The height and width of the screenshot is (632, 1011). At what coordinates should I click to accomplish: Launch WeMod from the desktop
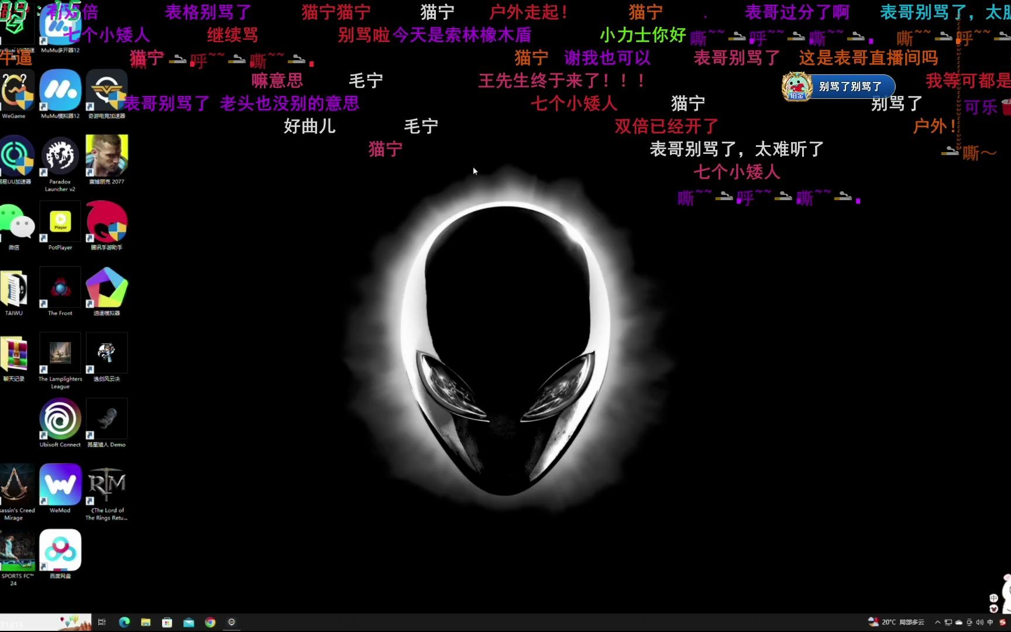[x=60, y=489]
